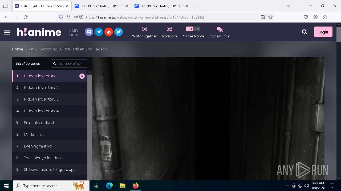Open the tracking protection shield icon
Screen dimensions: 341x191
pyautogui.click(x=61, y=17)
